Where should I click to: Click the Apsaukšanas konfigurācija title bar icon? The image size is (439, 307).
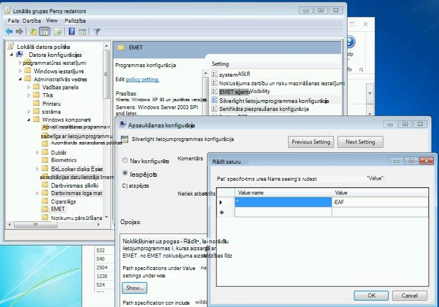pos(122,125)
